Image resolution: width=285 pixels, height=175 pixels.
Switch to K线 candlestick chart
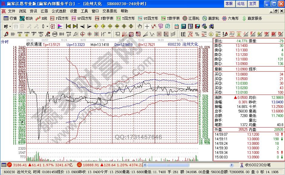[x=41, y=18]
